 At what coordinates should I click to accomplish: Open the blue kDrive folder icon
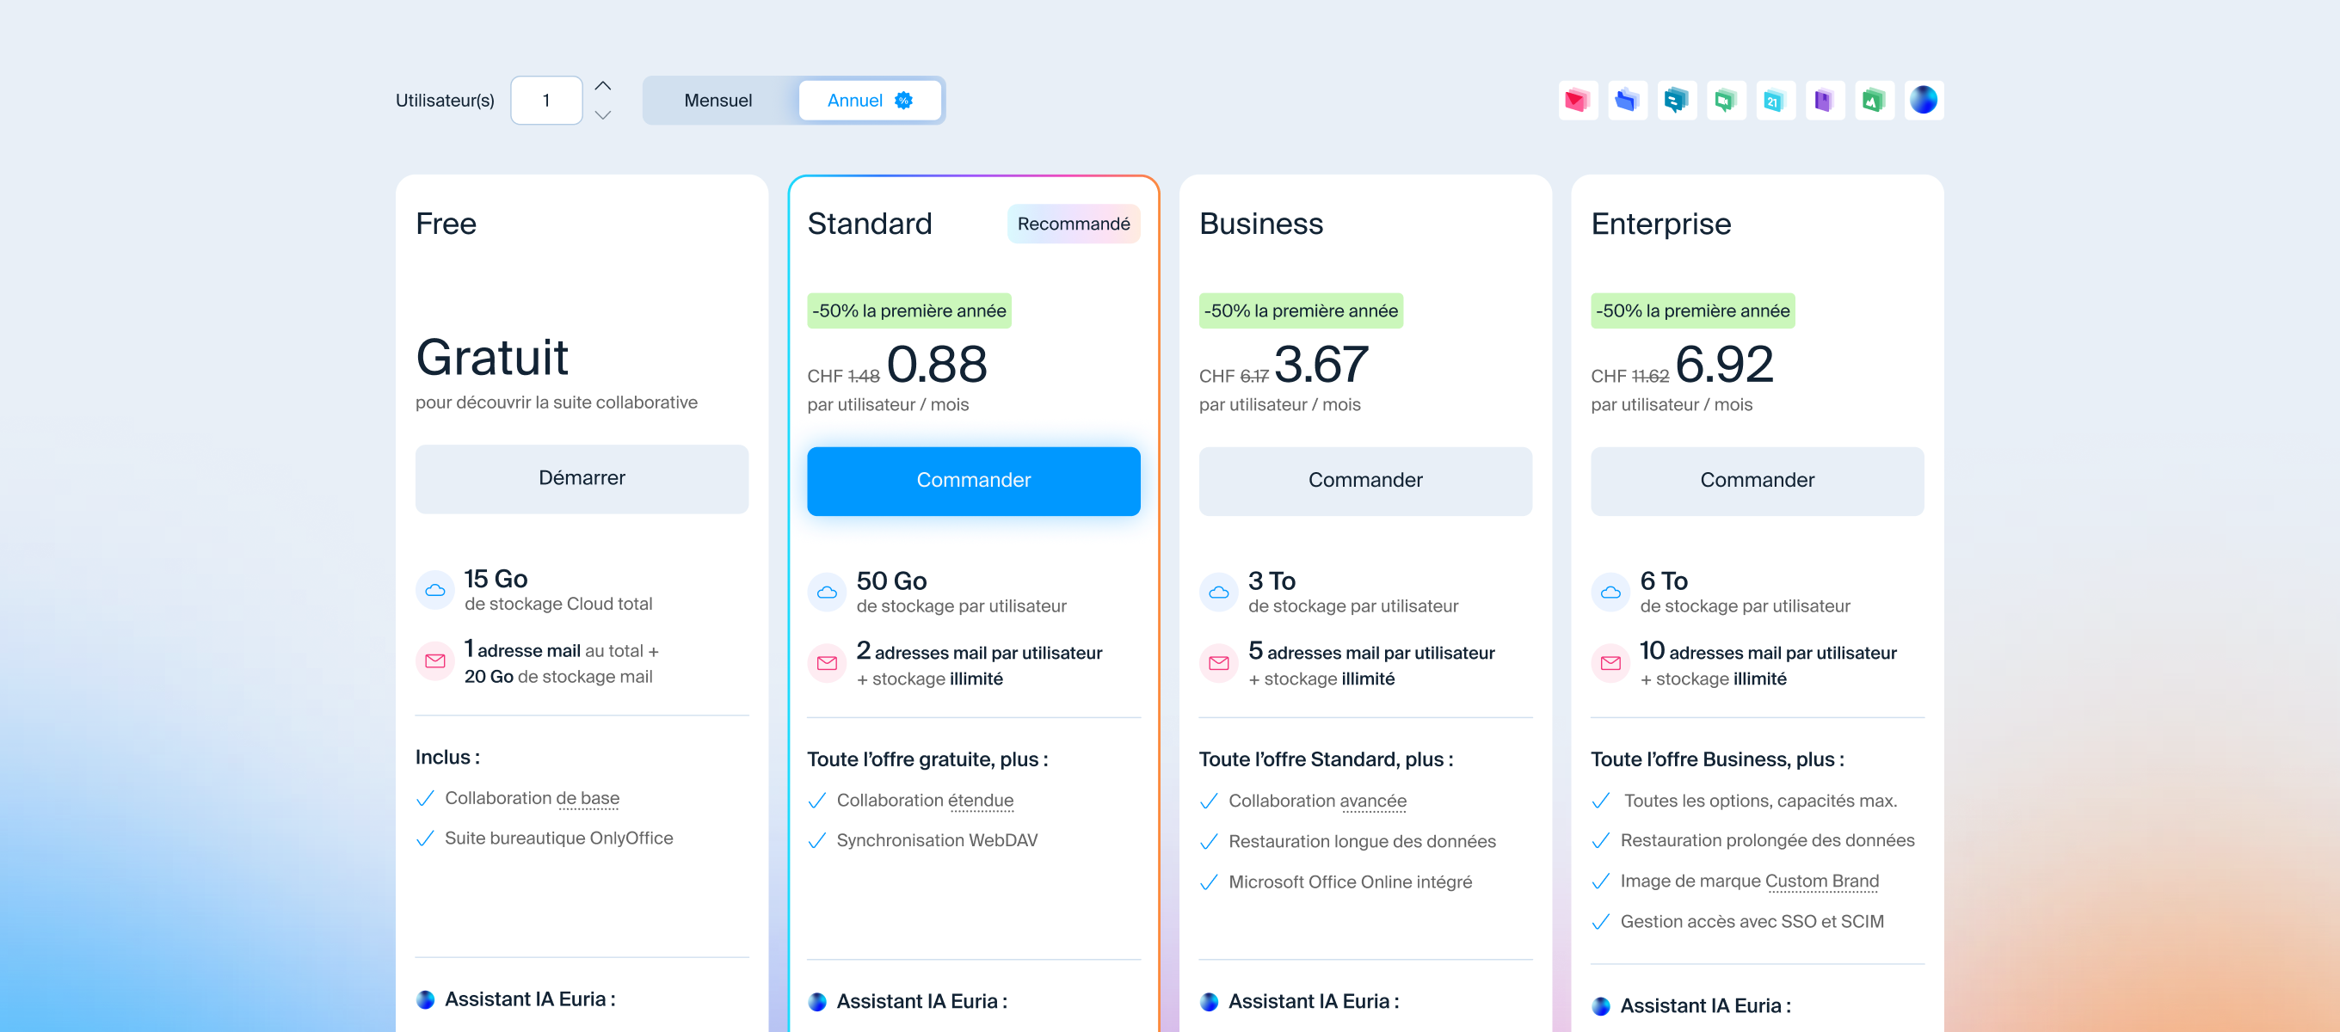tap(1627, 100)
